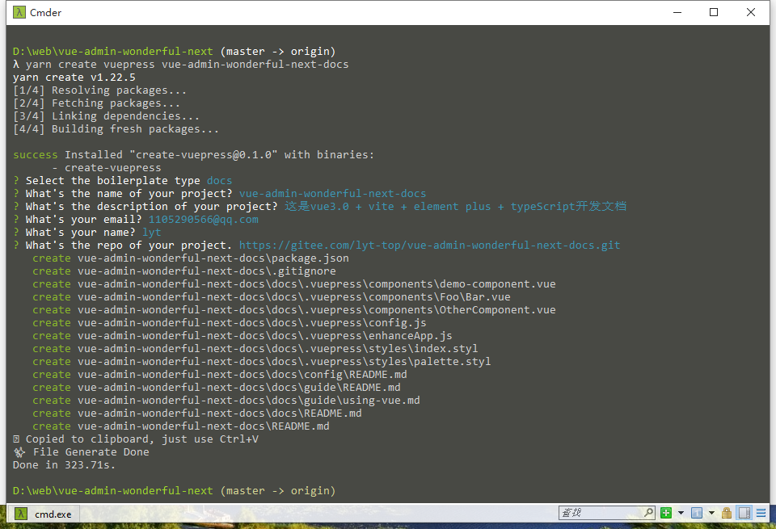
Task: Click the 'yarn create v1.22.5' line
Action: click(74, 78)
